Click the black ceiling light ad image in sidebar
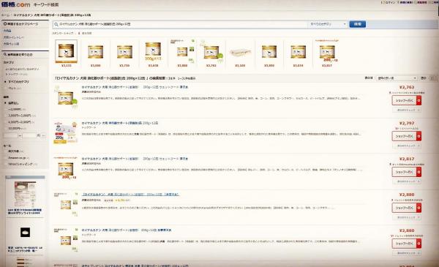Screen dimensions: 439x267 (25, 232)
